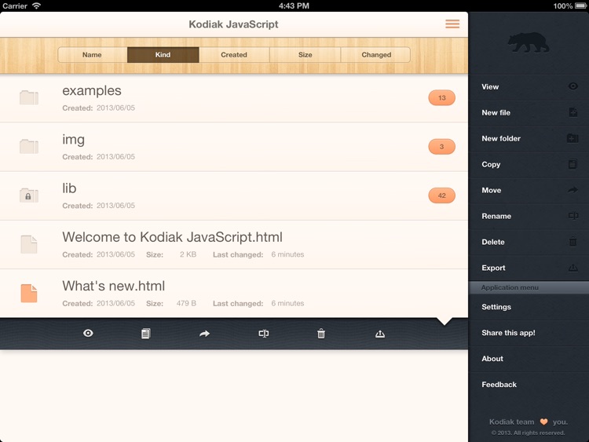The width and height of the screenshot is (589, 442).
Task: Click the arrow icon beside Move in sidebar
Action: coord(573,190)
